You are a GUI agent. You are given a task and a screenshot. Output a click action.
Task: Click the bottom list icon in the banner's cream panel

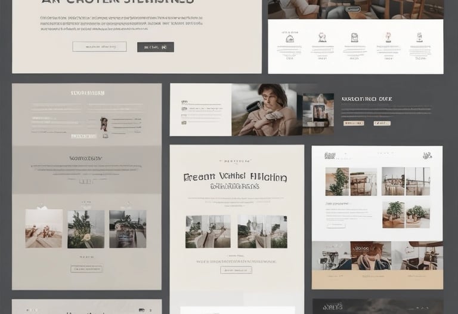tap(184, 123)
